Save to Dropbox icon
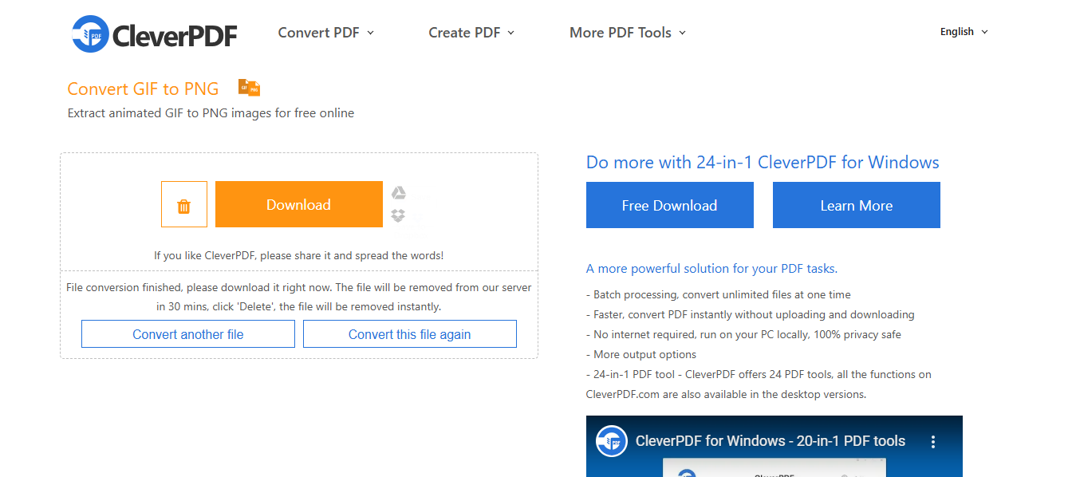Viewport: 1076px width, 477px height. (x=399, y=215)
